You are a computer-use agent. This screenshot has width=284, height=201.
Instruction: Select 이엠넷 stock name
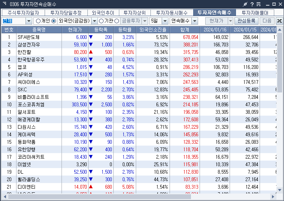coord(24,164)
